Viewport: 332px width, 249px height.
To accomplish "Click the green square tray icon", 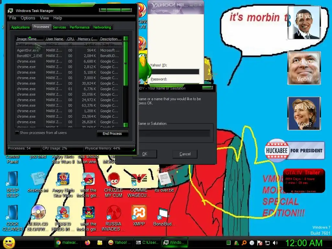I will click(x=229, y=243).
